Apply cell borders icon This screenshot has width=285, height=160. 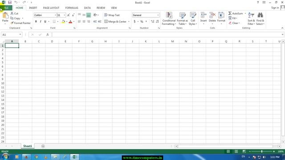coord(54,22)
